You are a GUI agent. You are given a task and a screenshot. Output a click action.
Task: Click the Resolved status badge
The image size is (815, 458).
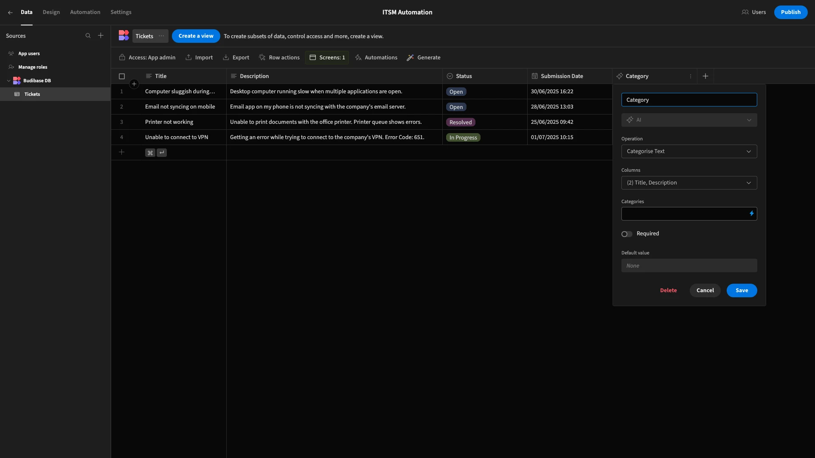461,122
